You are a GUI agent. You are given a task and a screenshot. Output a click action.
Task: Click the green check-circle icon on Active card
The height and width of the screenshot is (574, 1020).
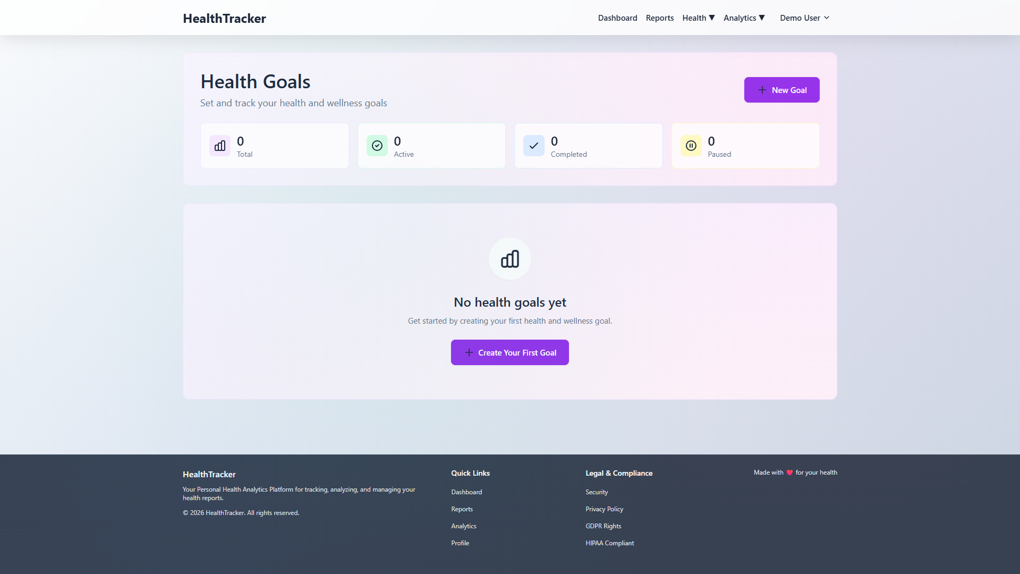click(377, 146)
